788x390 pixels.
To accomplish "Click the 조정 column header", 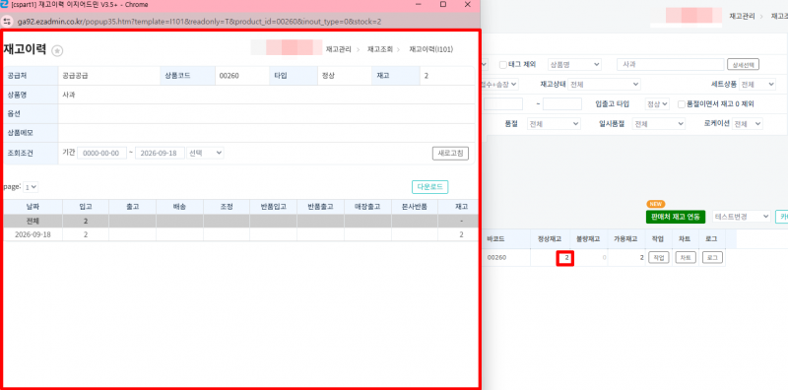I will (227, 207).
